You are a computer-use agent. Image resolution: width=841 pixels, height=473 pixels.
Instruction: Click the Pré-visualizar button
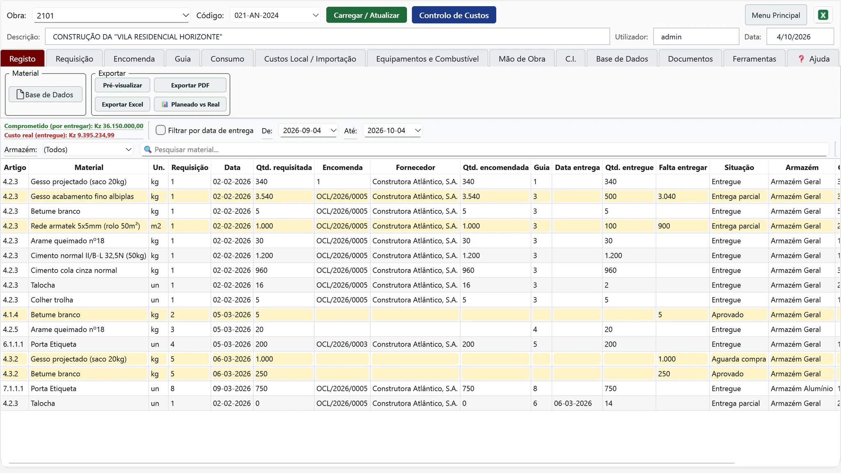[122, 85]
